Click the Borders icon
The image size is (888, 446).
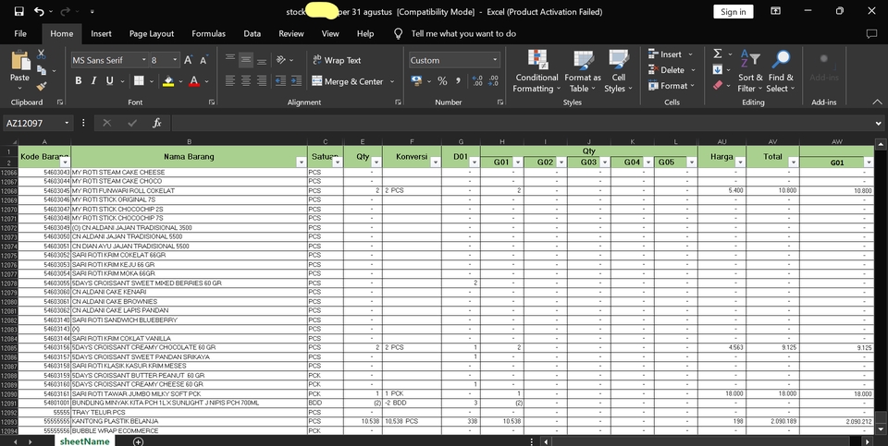139,81
